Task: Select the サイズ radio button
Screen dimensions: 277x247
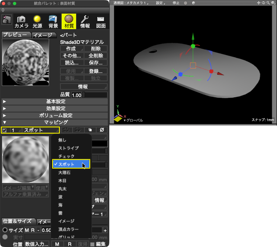Action: click(x=5, y=230)
